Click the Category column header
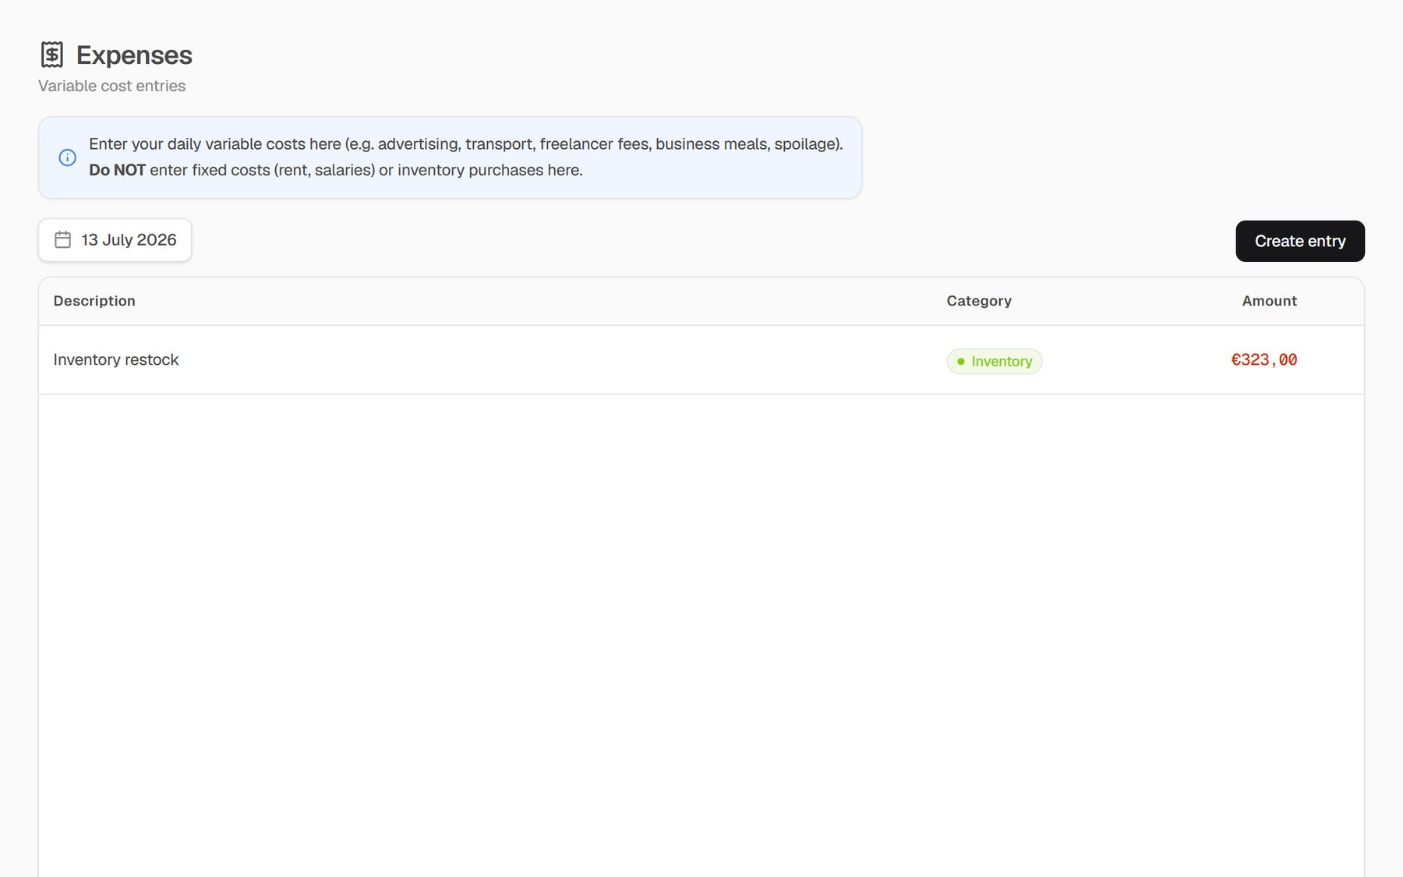Image resolution: width=1403 pixels, height=877 pixels. click(979, 301)
